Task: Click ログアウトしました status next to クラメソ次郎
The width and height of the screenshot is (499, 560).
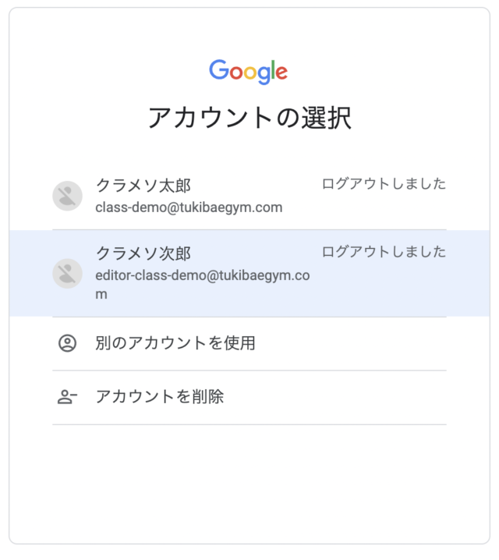Action: [384, 252]
